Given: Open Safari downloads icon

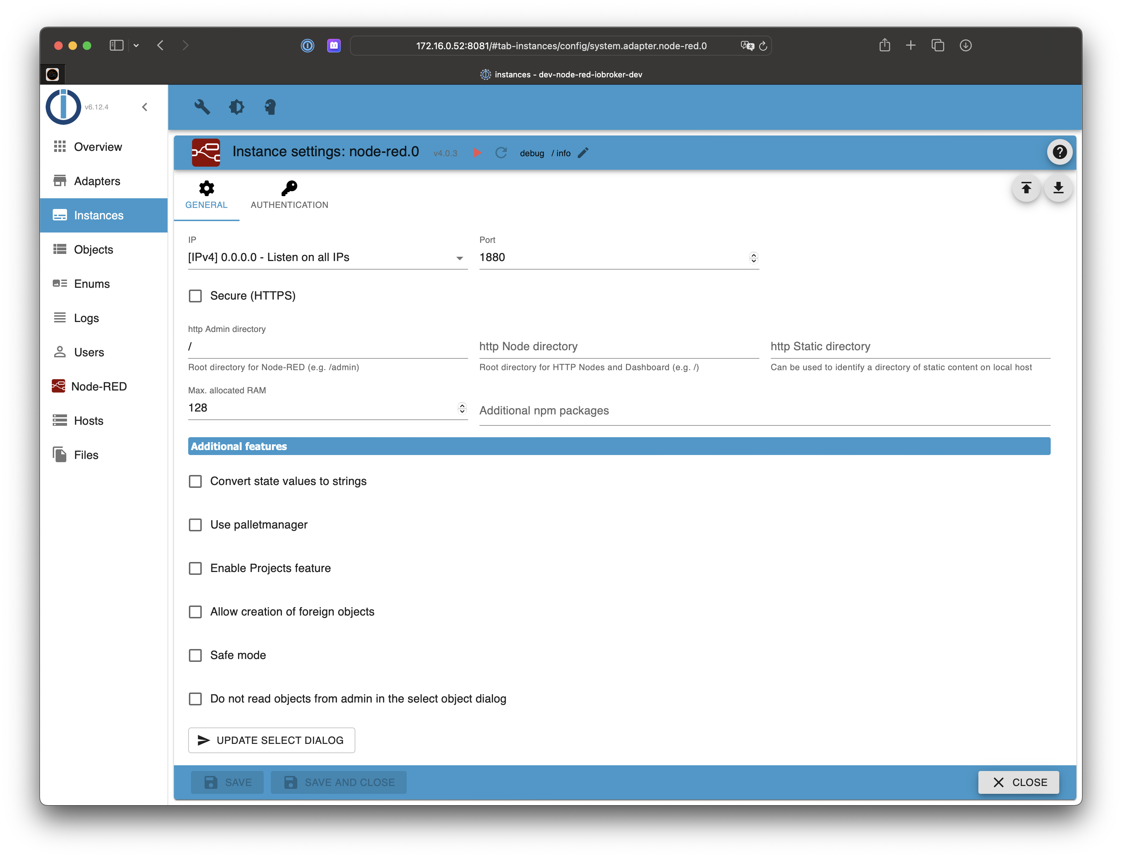Looking at the screenshot, I should click(x=965, y=45).
